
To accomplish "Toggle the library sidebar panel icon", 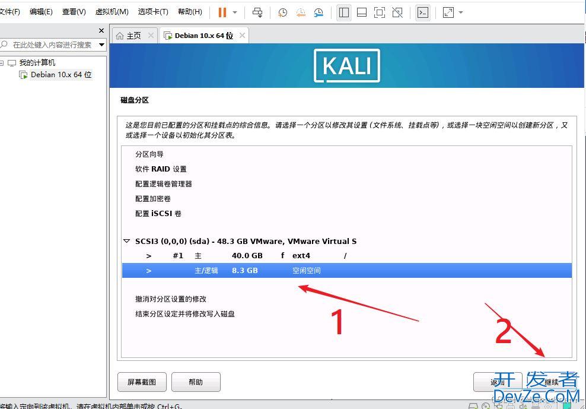I will tap(344, 12).
